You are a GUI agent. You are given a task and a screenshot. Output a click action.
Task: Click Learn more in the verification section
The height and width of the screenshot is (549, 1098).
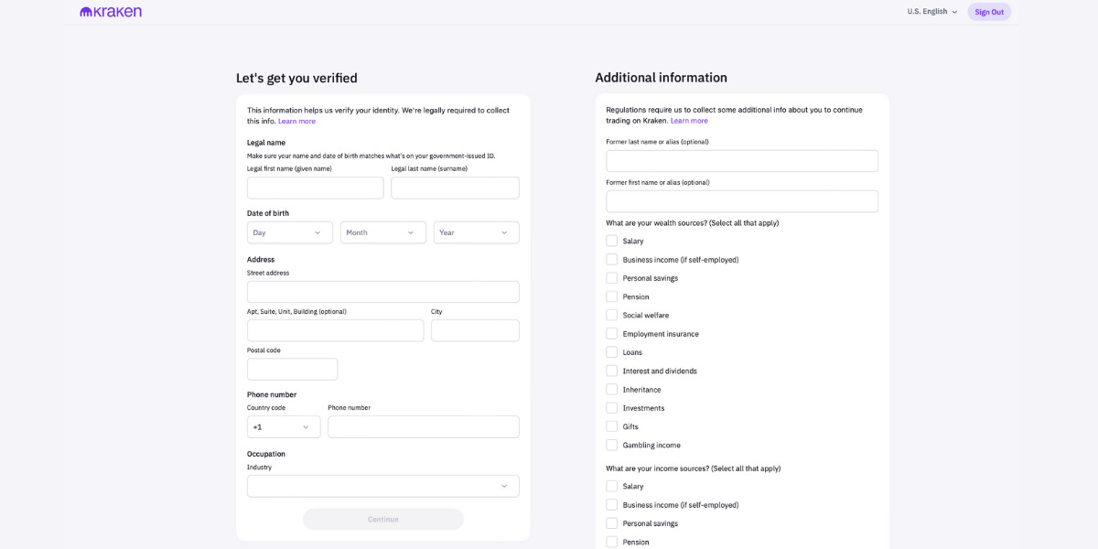296,120
